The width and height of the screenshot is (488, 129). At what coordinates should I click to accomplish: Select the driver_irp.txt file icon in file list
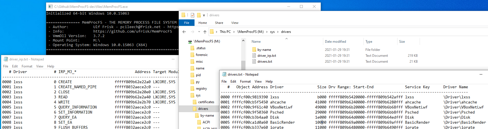tap(254, 56)
